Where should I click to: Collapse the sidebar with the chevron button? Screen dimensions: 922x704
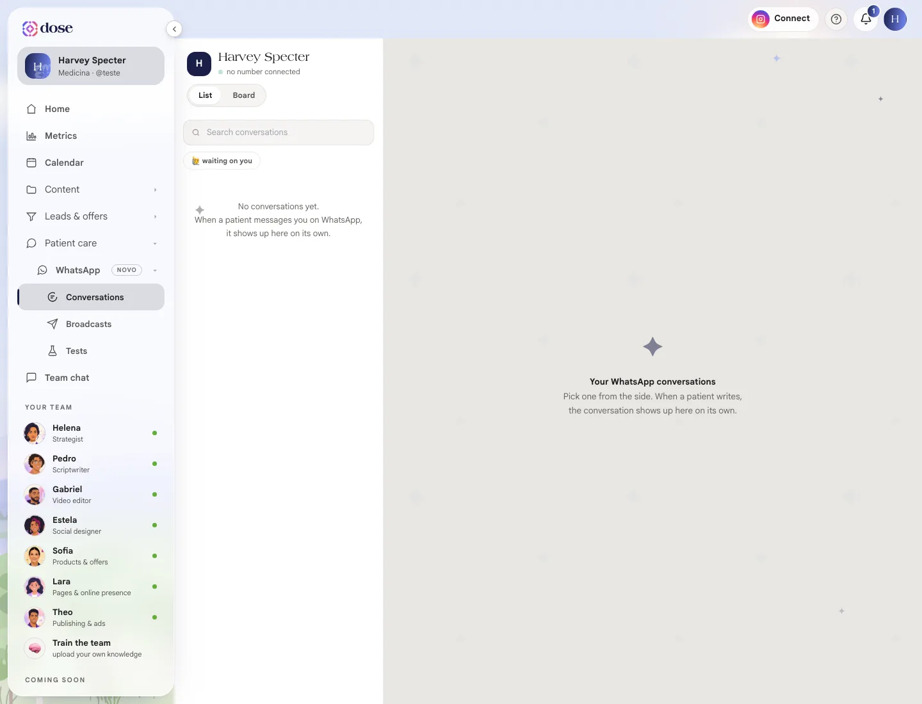click(174, 29)
